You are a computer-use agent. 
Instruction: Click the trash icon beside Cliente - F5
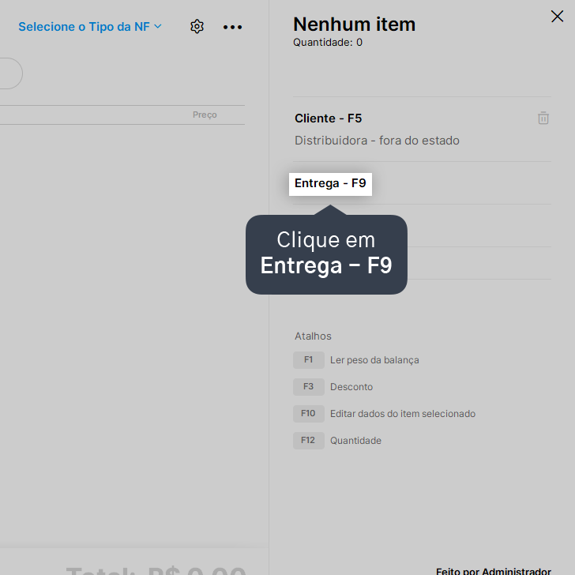tap(543, 118)
